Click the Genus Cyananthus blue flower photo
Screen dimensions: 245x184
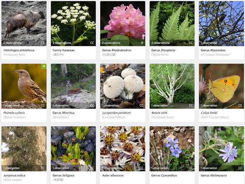point(172,149)
